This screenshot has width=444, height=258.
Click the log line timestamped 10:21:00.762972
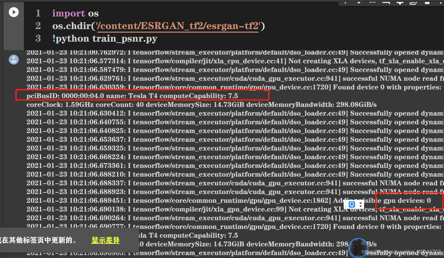[235, 52]
